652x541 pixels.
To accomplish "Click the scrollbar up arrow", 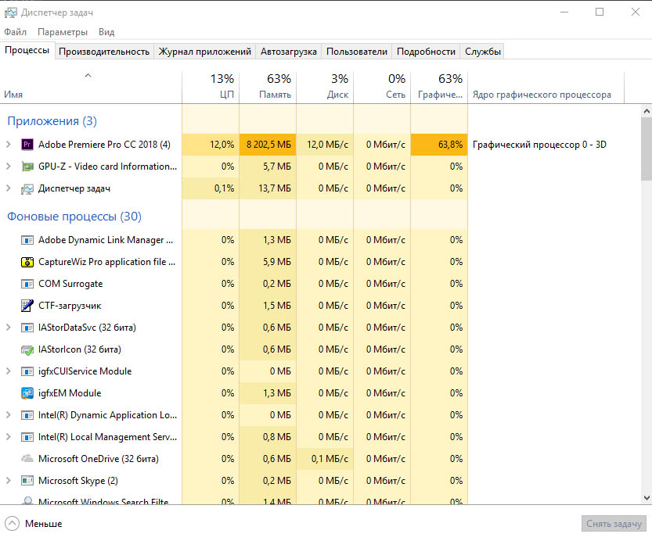I will [x=647, y=111].
